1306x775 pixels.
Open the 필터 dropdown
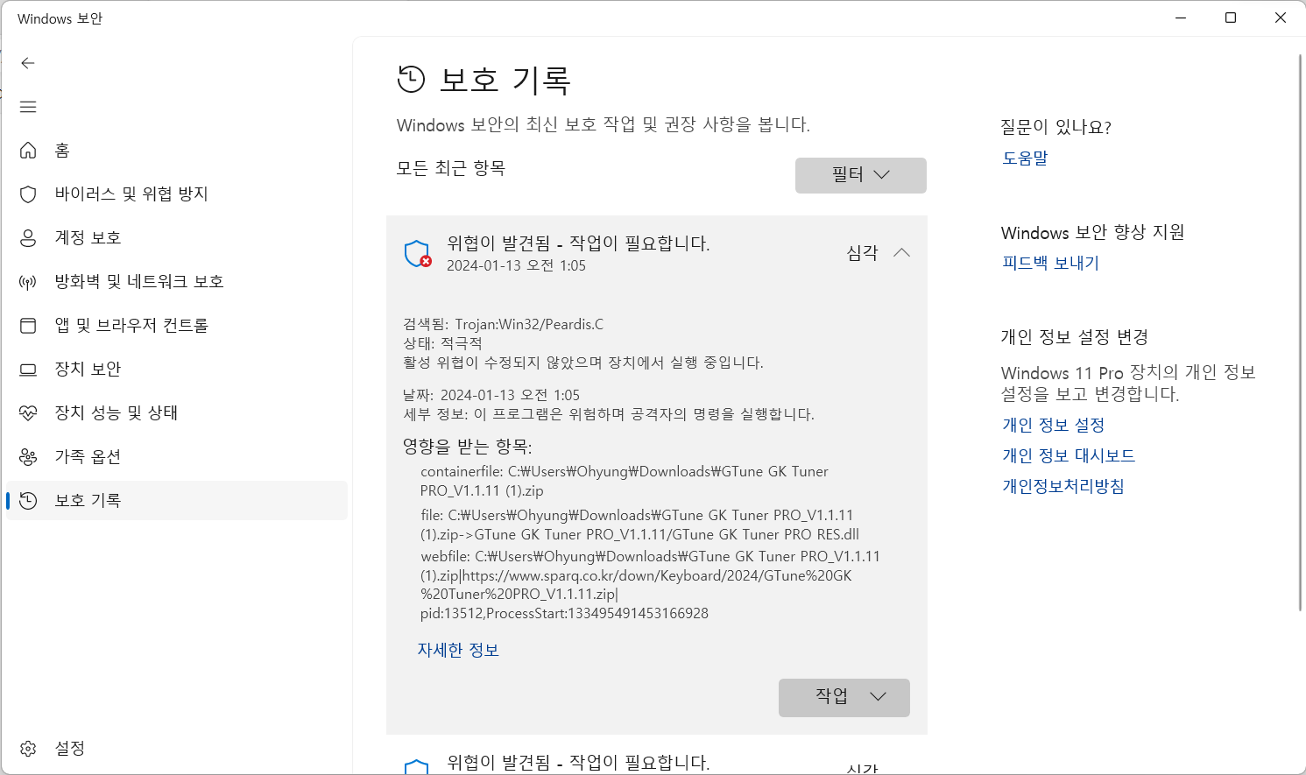861,175
